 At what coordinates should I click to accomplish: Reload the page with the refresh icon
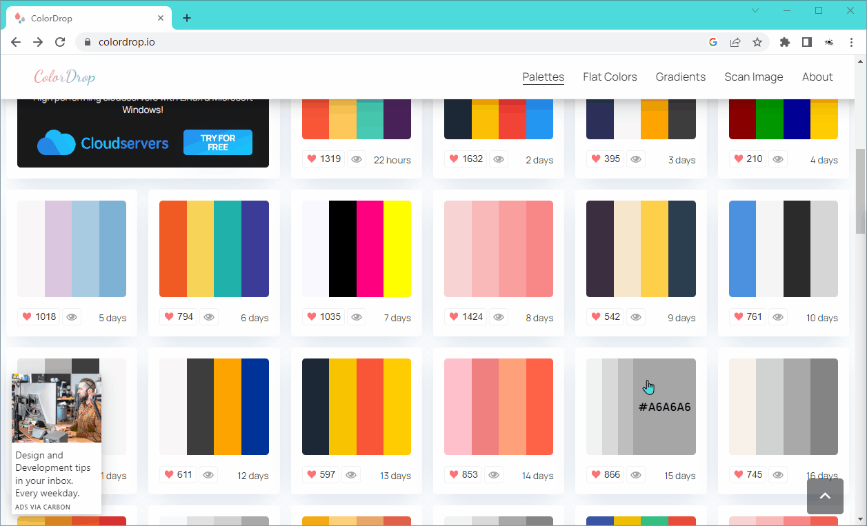click(60, 42)
